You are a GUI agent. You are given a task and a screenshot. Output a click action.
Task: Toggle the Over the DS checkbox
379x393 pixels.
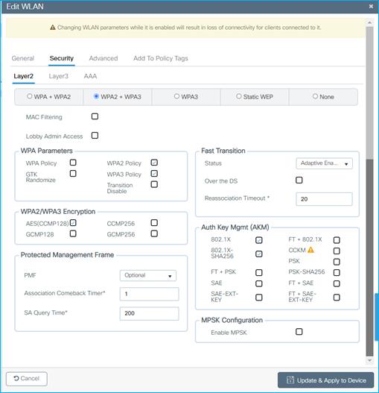299,180
